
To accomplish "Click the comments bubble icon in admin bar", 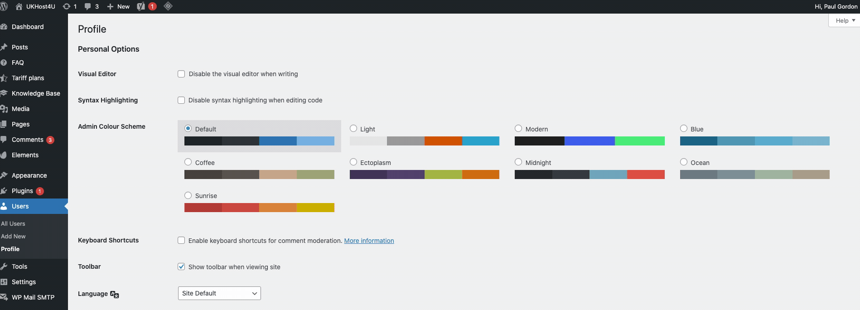I will (x=88, y=6).
